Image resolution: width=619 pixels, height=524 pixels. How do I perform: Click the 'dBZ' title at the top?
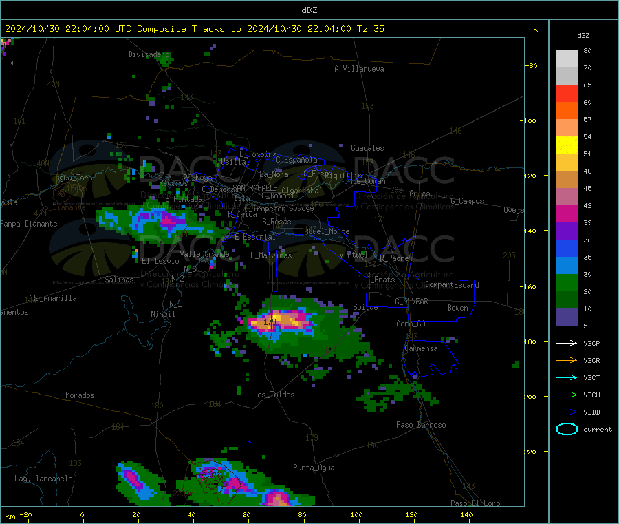(309, 10)
